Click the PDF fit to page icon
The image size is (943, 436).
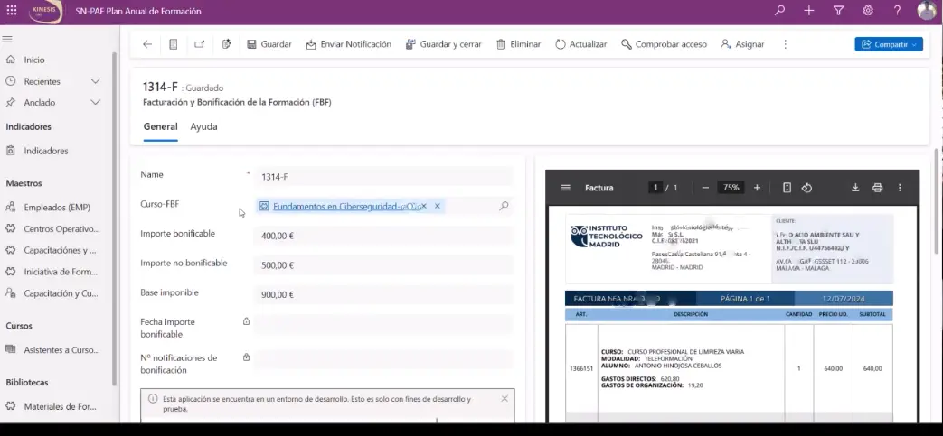point(787,188)
